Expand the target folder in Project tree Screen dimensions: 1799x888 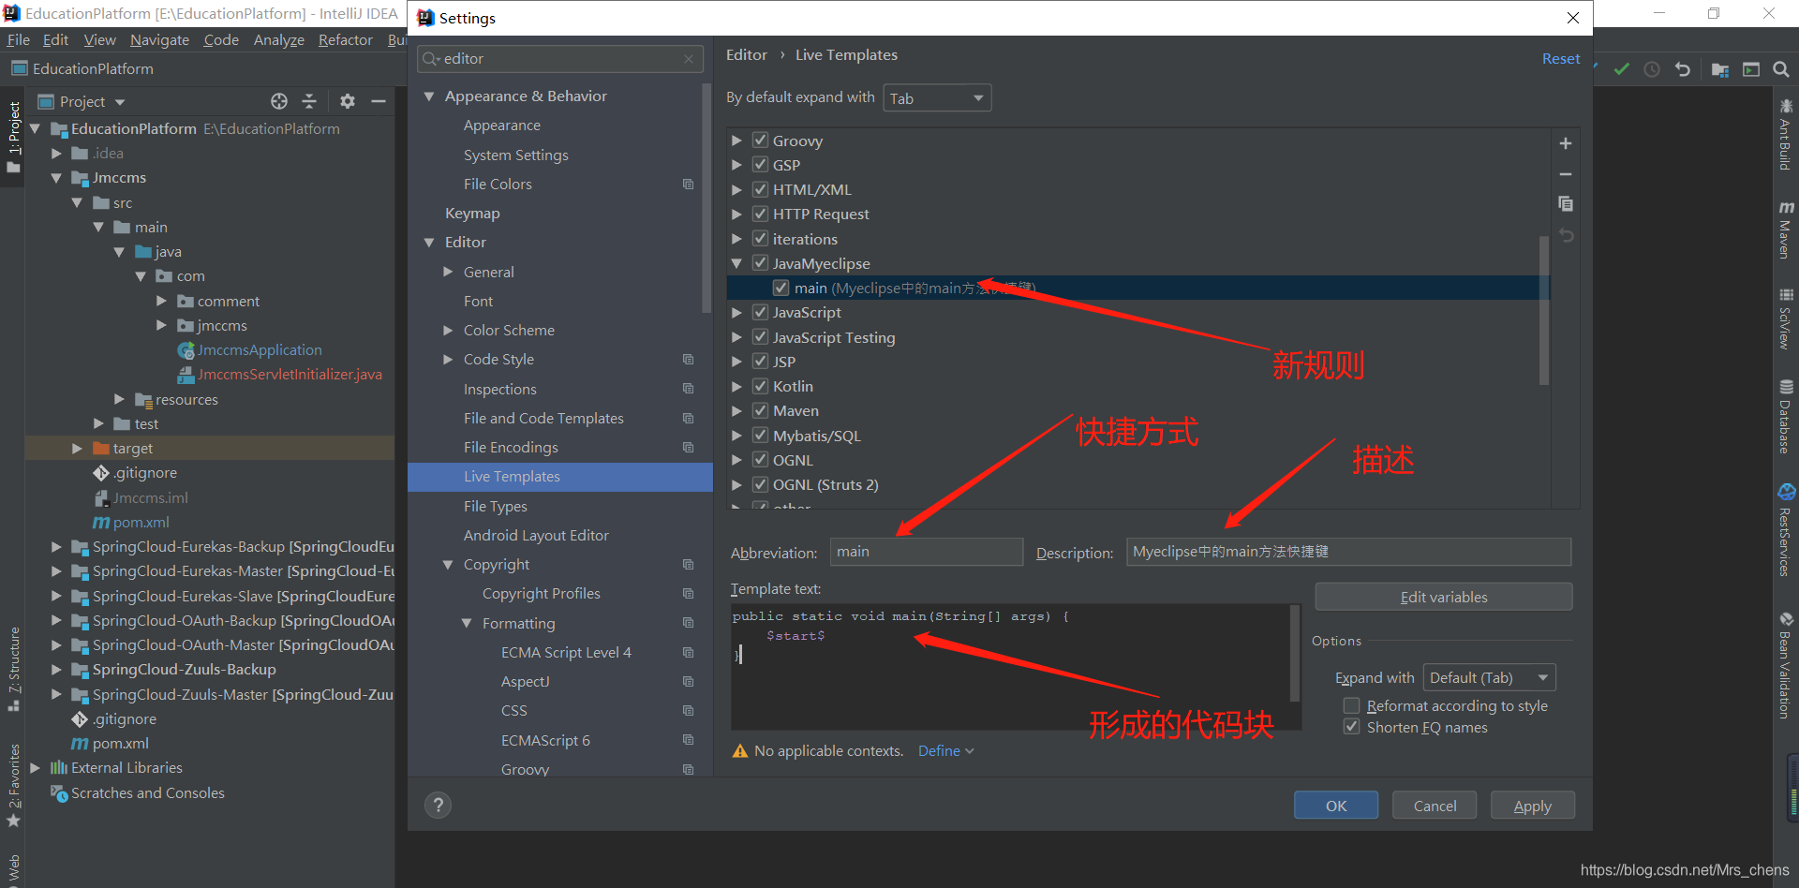click(77, 448)
